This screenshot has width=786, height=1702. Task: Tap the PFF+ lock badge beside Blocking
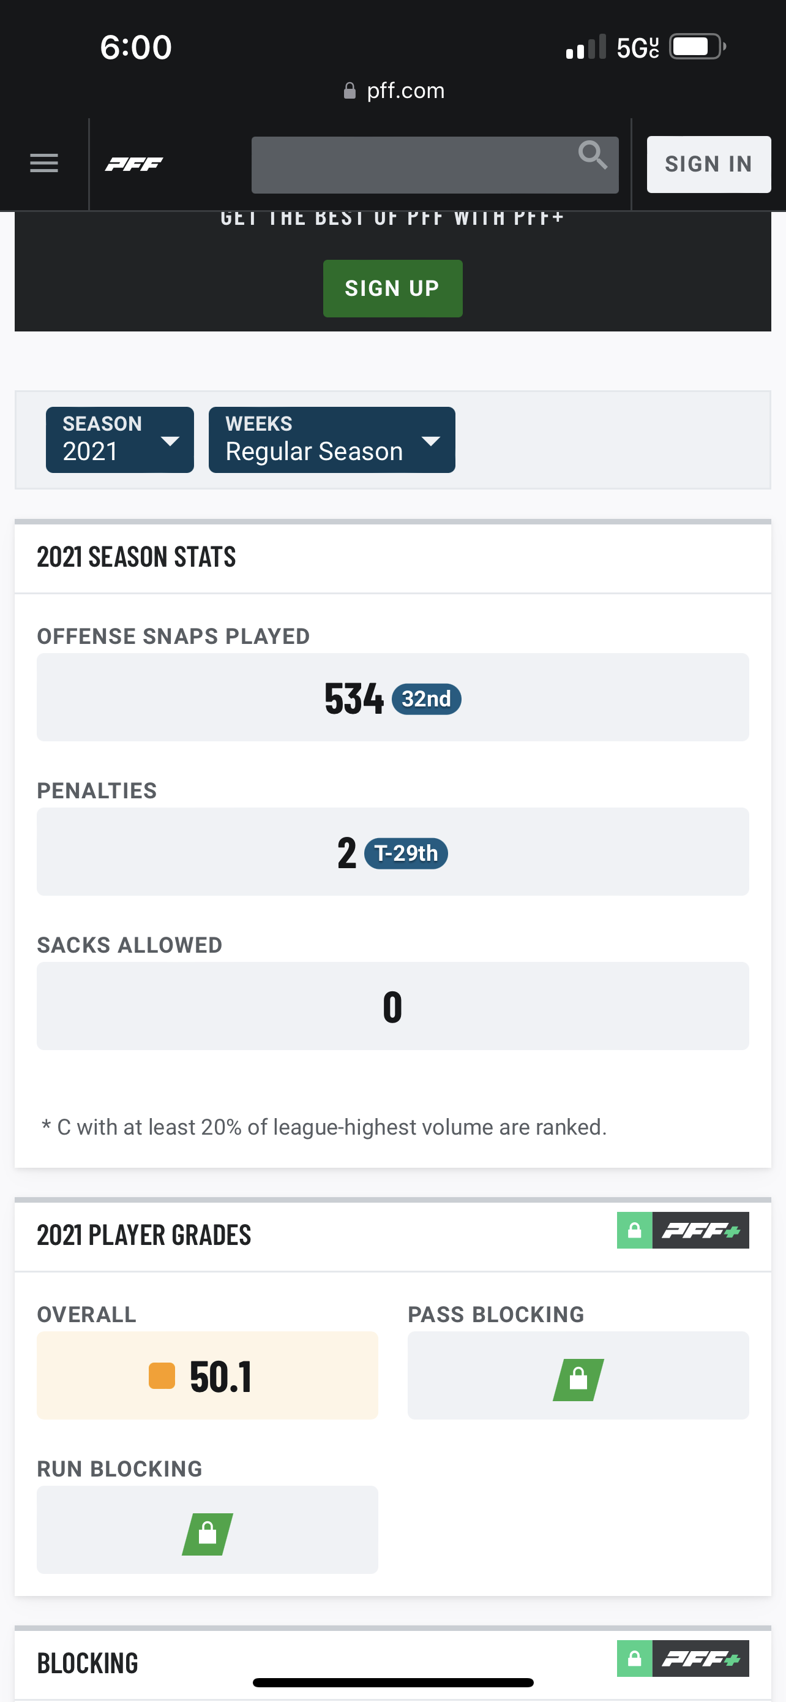pos(683,1659)
